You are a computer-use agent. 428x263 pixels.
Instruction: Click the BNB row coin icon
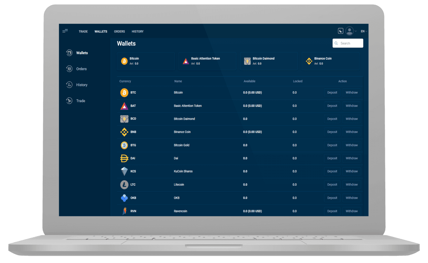tap(124, 132)
